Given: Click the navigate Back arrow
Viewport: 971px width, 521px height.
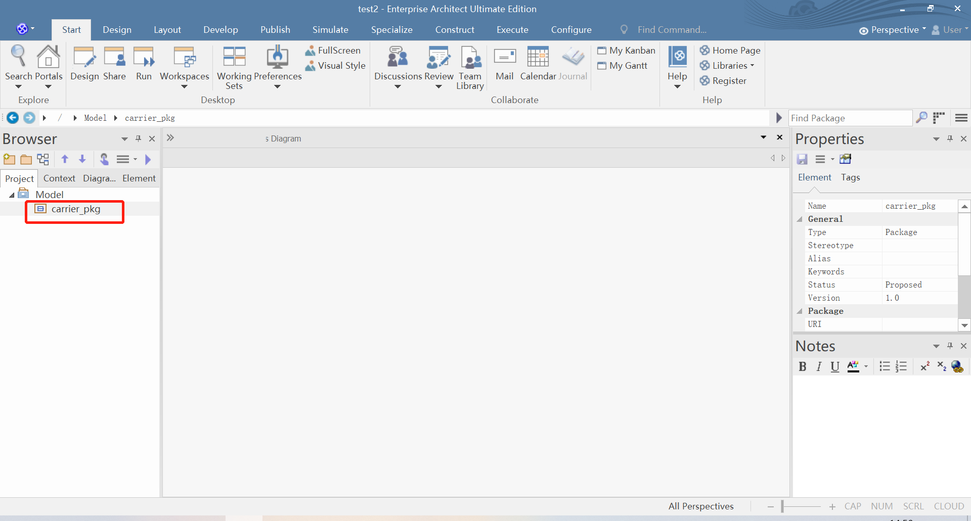Looking at the screenshot, I should pos(13,118).
